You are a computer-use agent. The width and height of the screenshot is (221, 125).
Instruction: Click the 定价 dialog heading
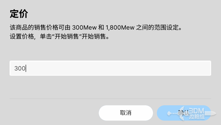(x=19, y=14)
